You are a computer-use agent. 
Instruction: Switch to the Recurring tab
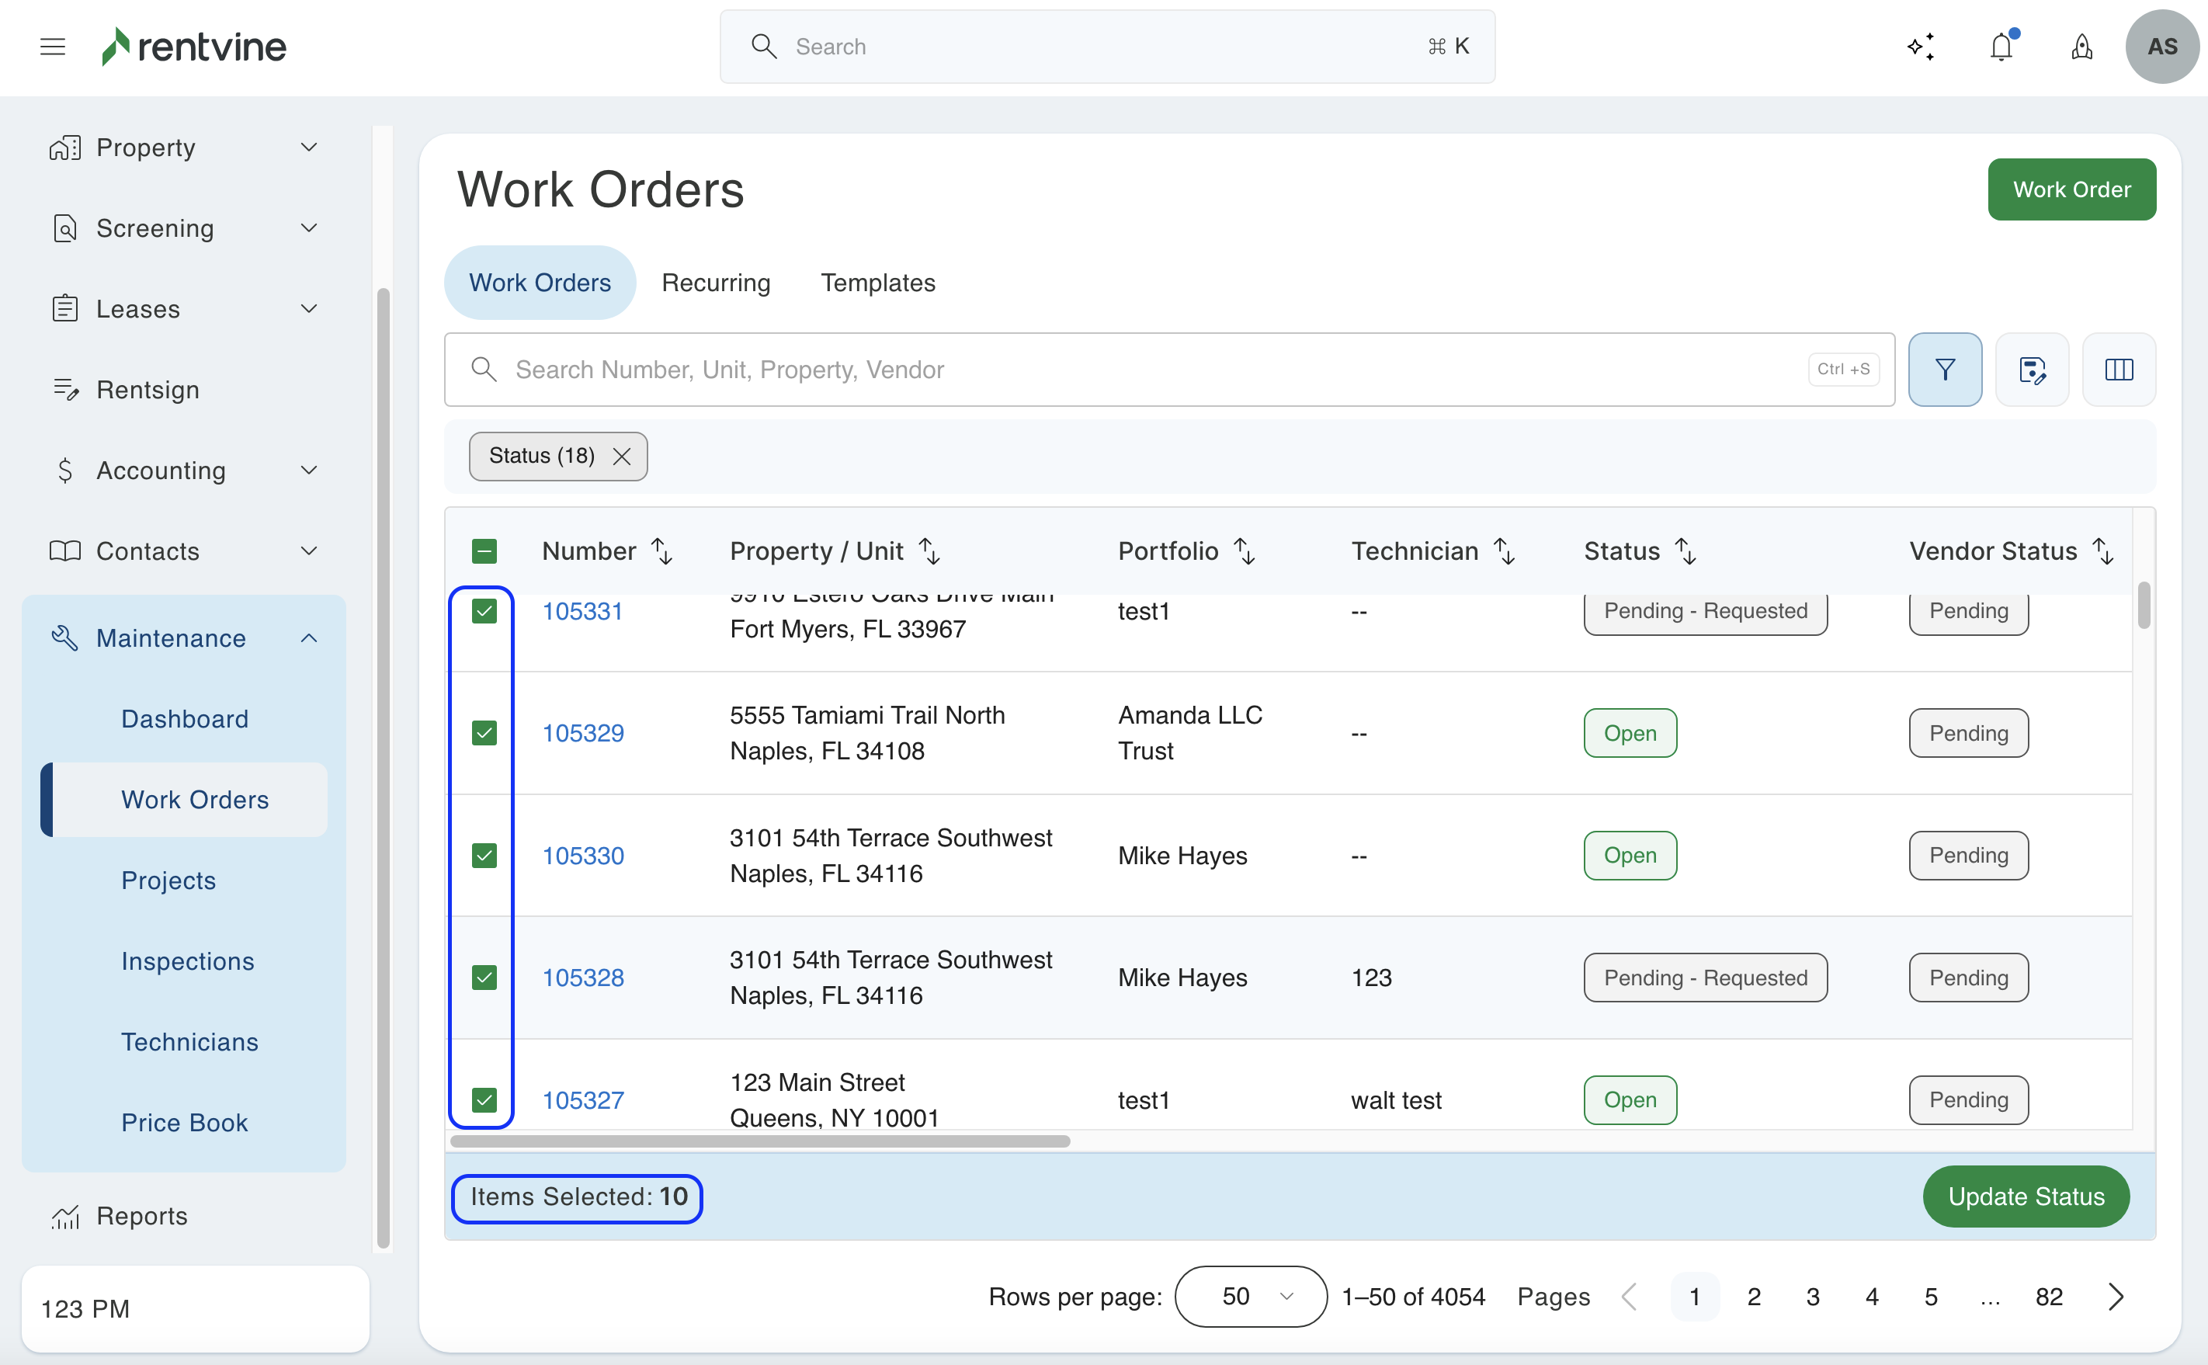coord(716,283)
